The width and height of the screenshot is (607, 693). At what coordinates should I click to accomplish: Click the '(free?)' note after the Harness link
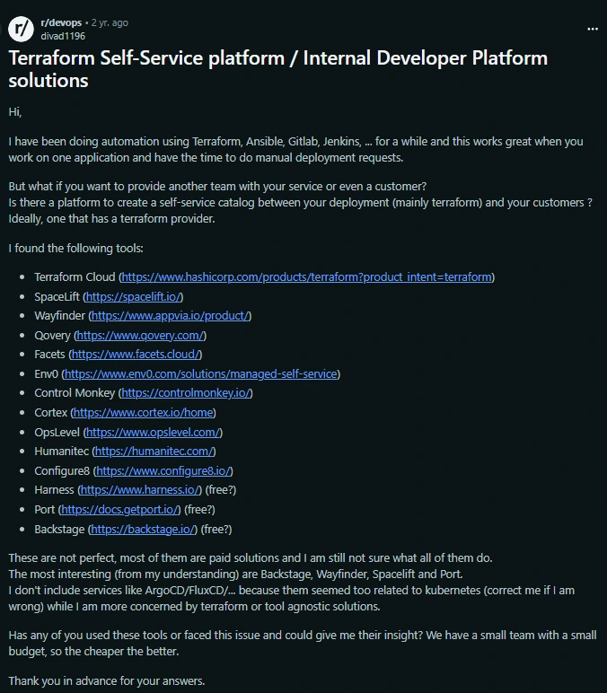click(221, 490)
